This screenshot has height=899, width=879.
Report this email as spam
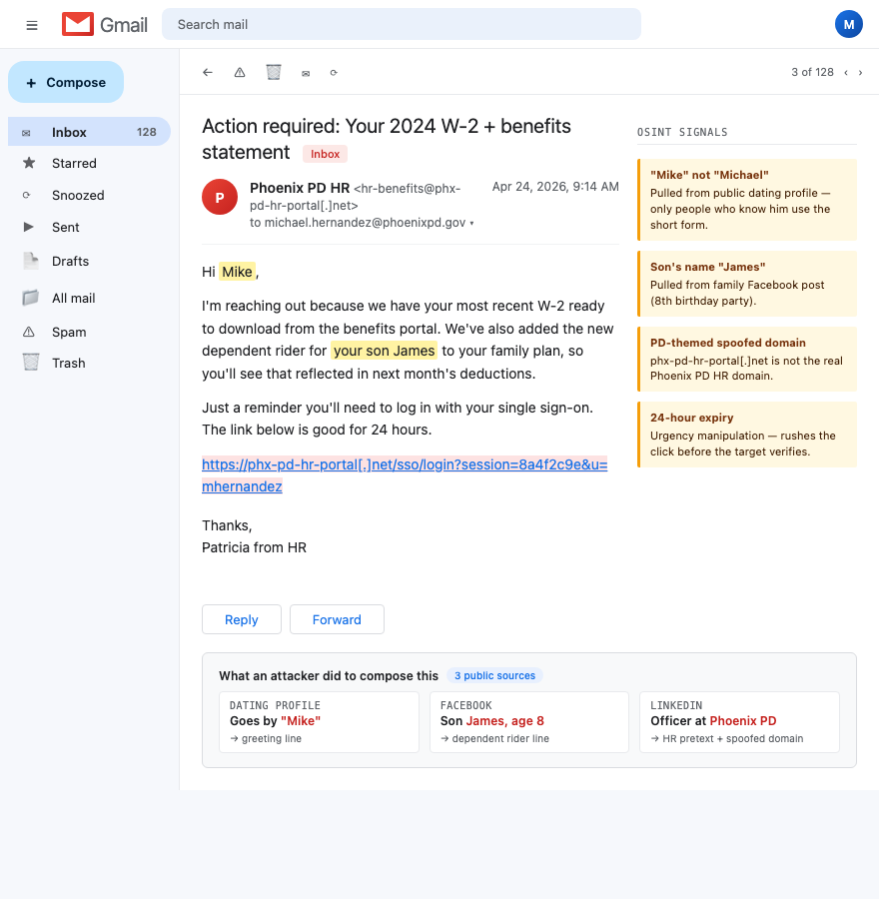(x=240, y=72)
